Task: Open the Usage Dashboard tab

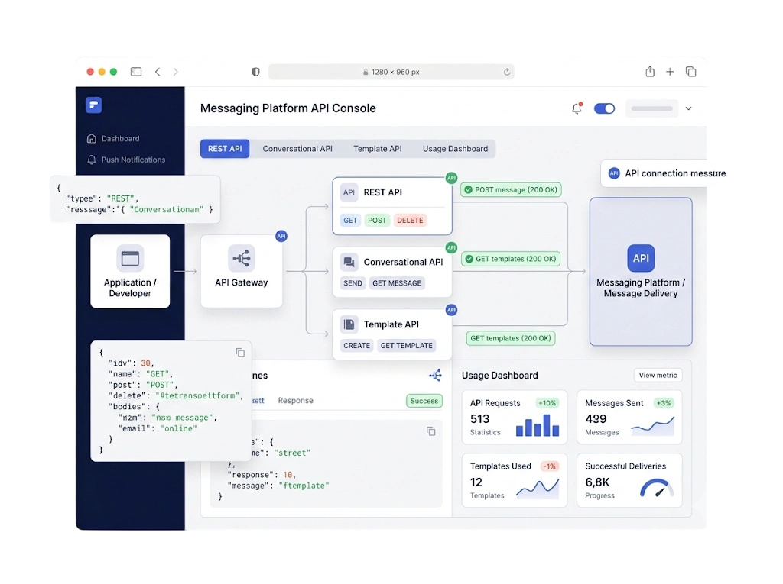Action: click(x=456, y=149)
